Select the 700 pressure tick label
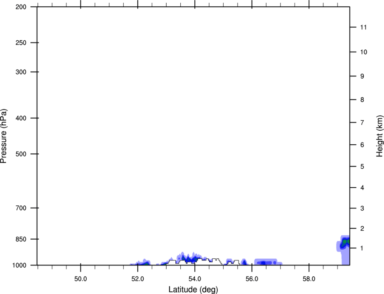 21,208
